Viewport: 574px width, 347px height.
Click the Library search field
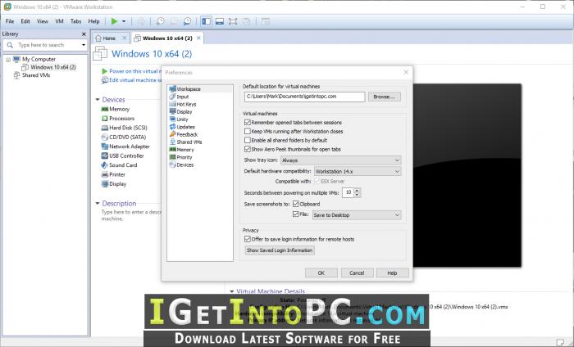tap(45, 45)
